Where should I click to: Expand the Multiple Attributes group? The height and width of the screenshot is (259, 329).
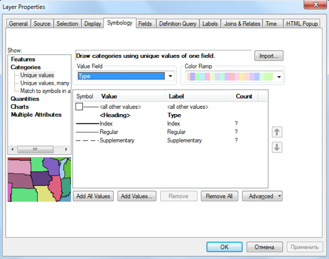pos(36,115)
